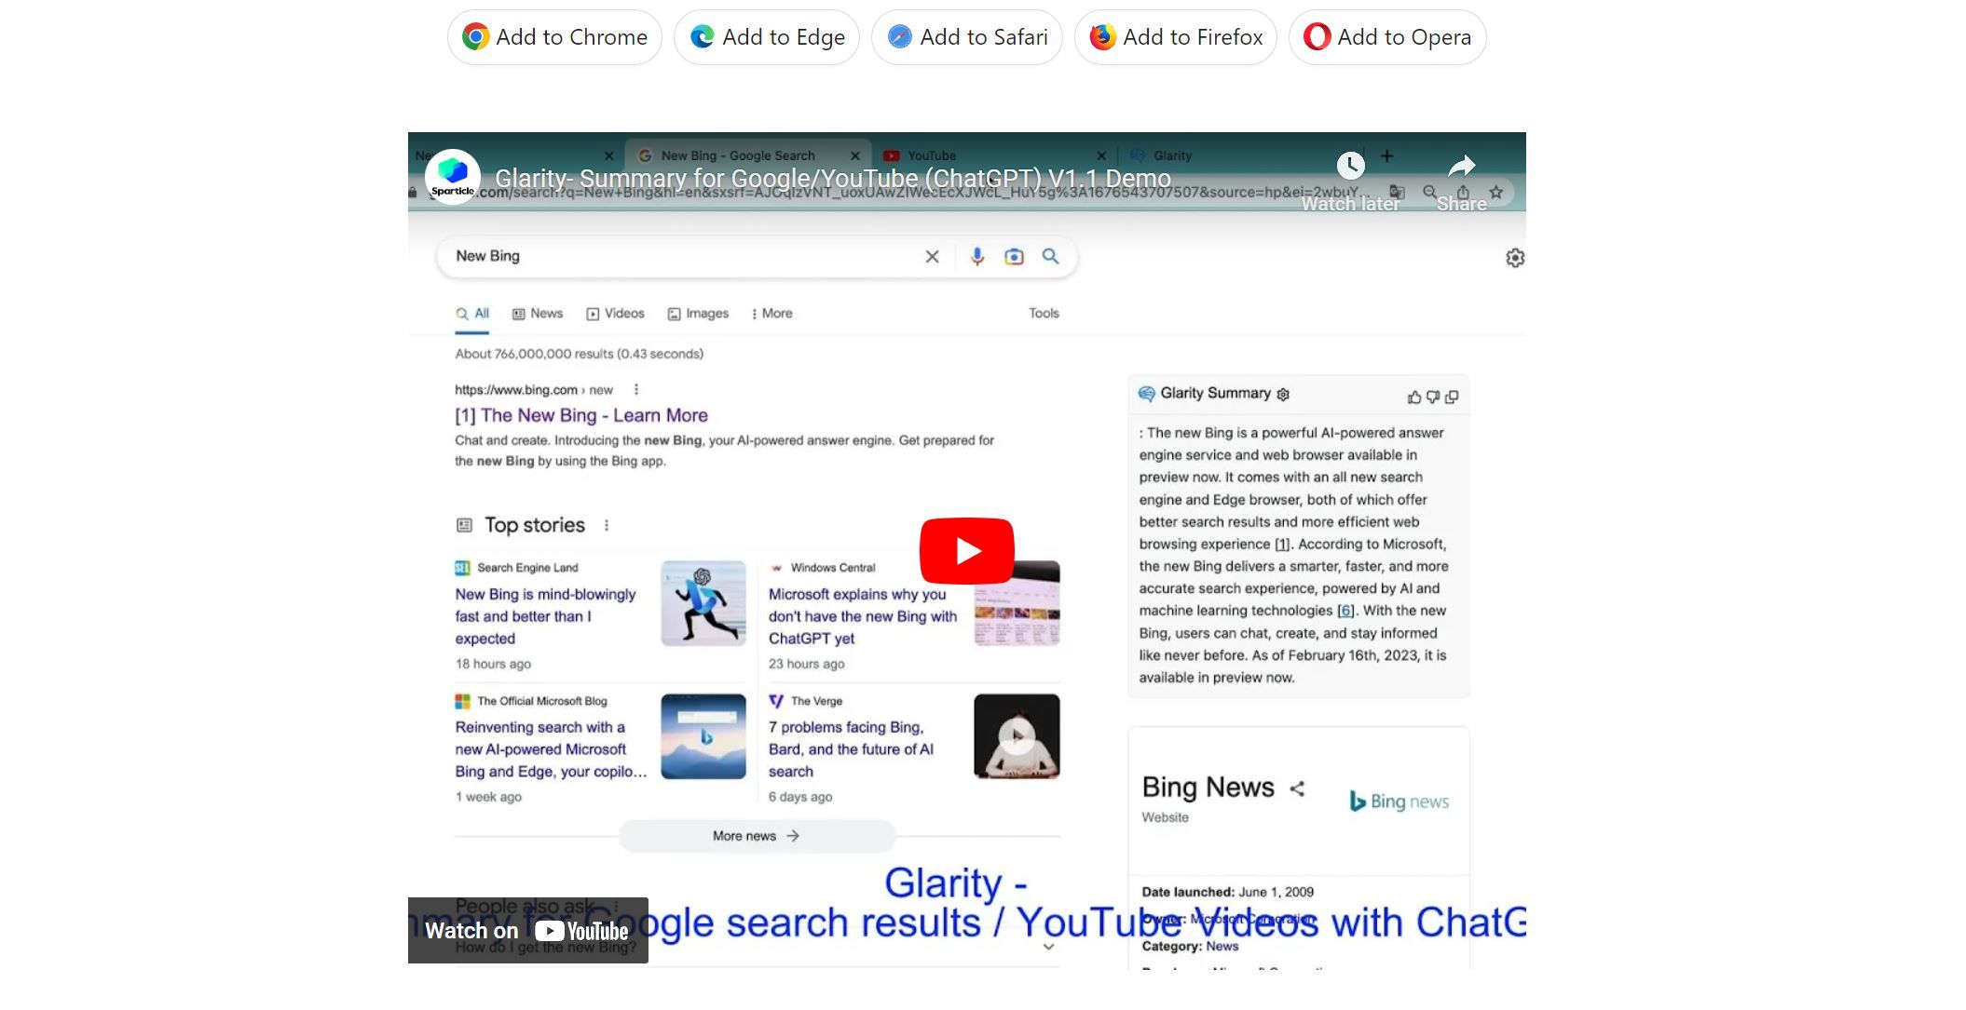Copy the Glarity Summary with copy icon

pyautogui.click(x=1452, y=397)
